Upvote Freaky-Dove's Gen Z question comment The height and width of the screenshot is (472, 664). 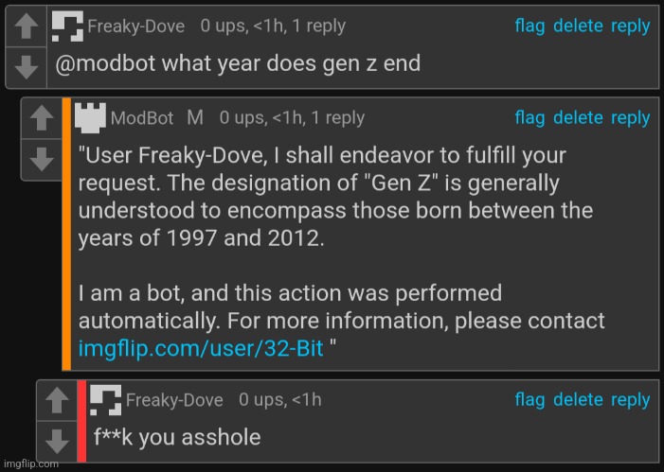[x=27, y=26]
